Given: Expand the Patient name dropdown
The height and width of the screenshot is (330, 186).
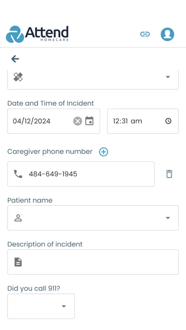Looking at the screenshot, I should point(93,218).
